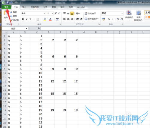
Task: Toggle wrap text (自动换行)
Action: 90,13
